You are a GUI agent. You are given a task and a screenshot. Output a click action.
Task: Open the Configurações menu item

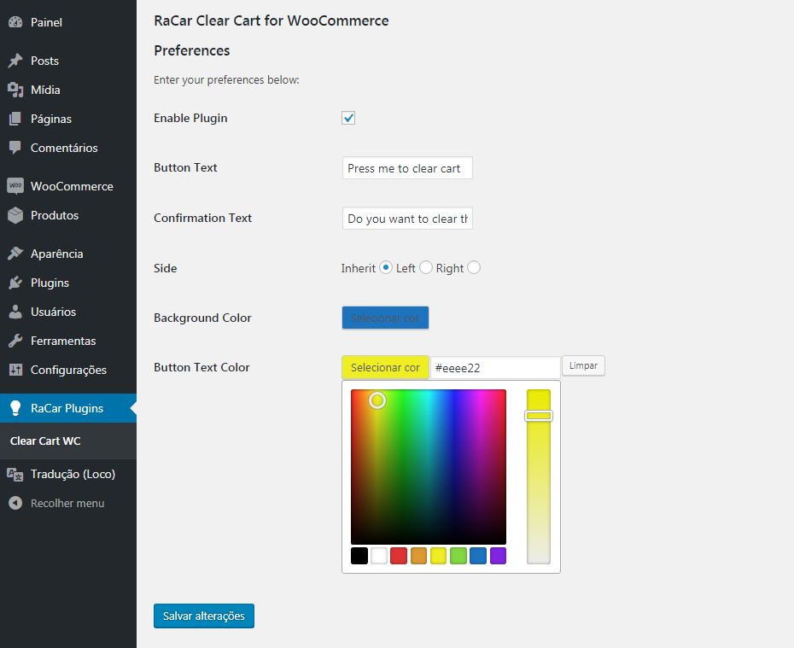[68, 370]
